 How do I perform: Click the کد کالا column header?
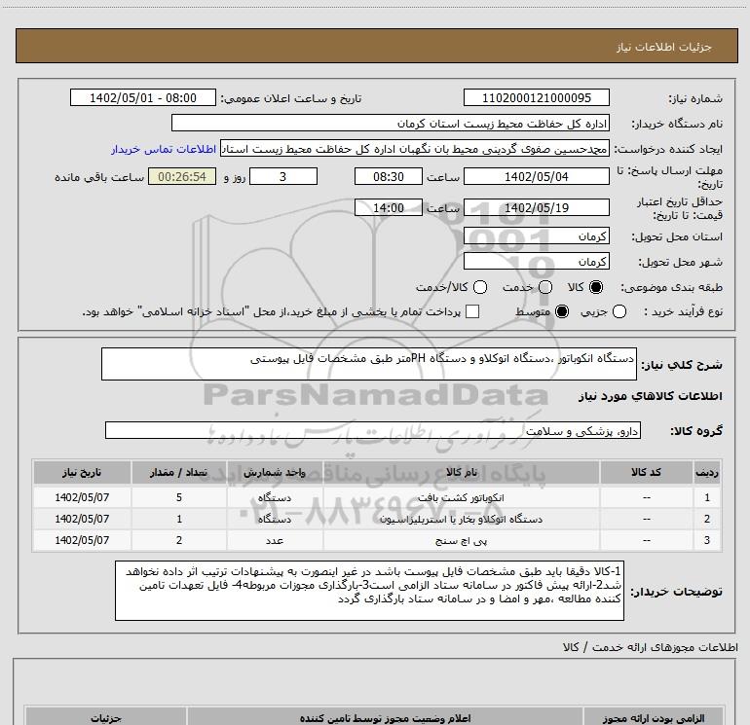646,472
